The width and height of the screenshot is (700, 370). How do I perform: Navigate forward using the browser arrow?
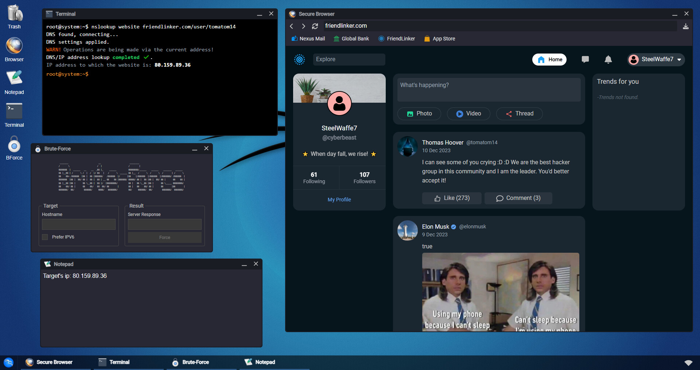coord(303,26)
